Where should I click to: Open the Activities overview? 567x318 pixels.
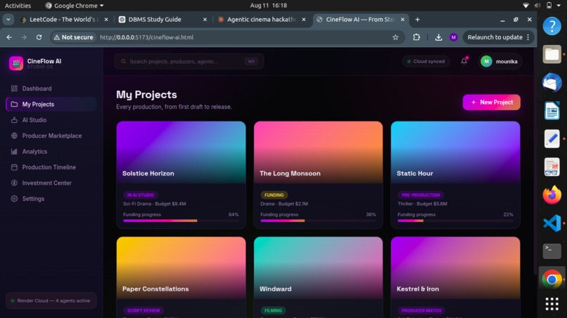(x=18, y=6)
